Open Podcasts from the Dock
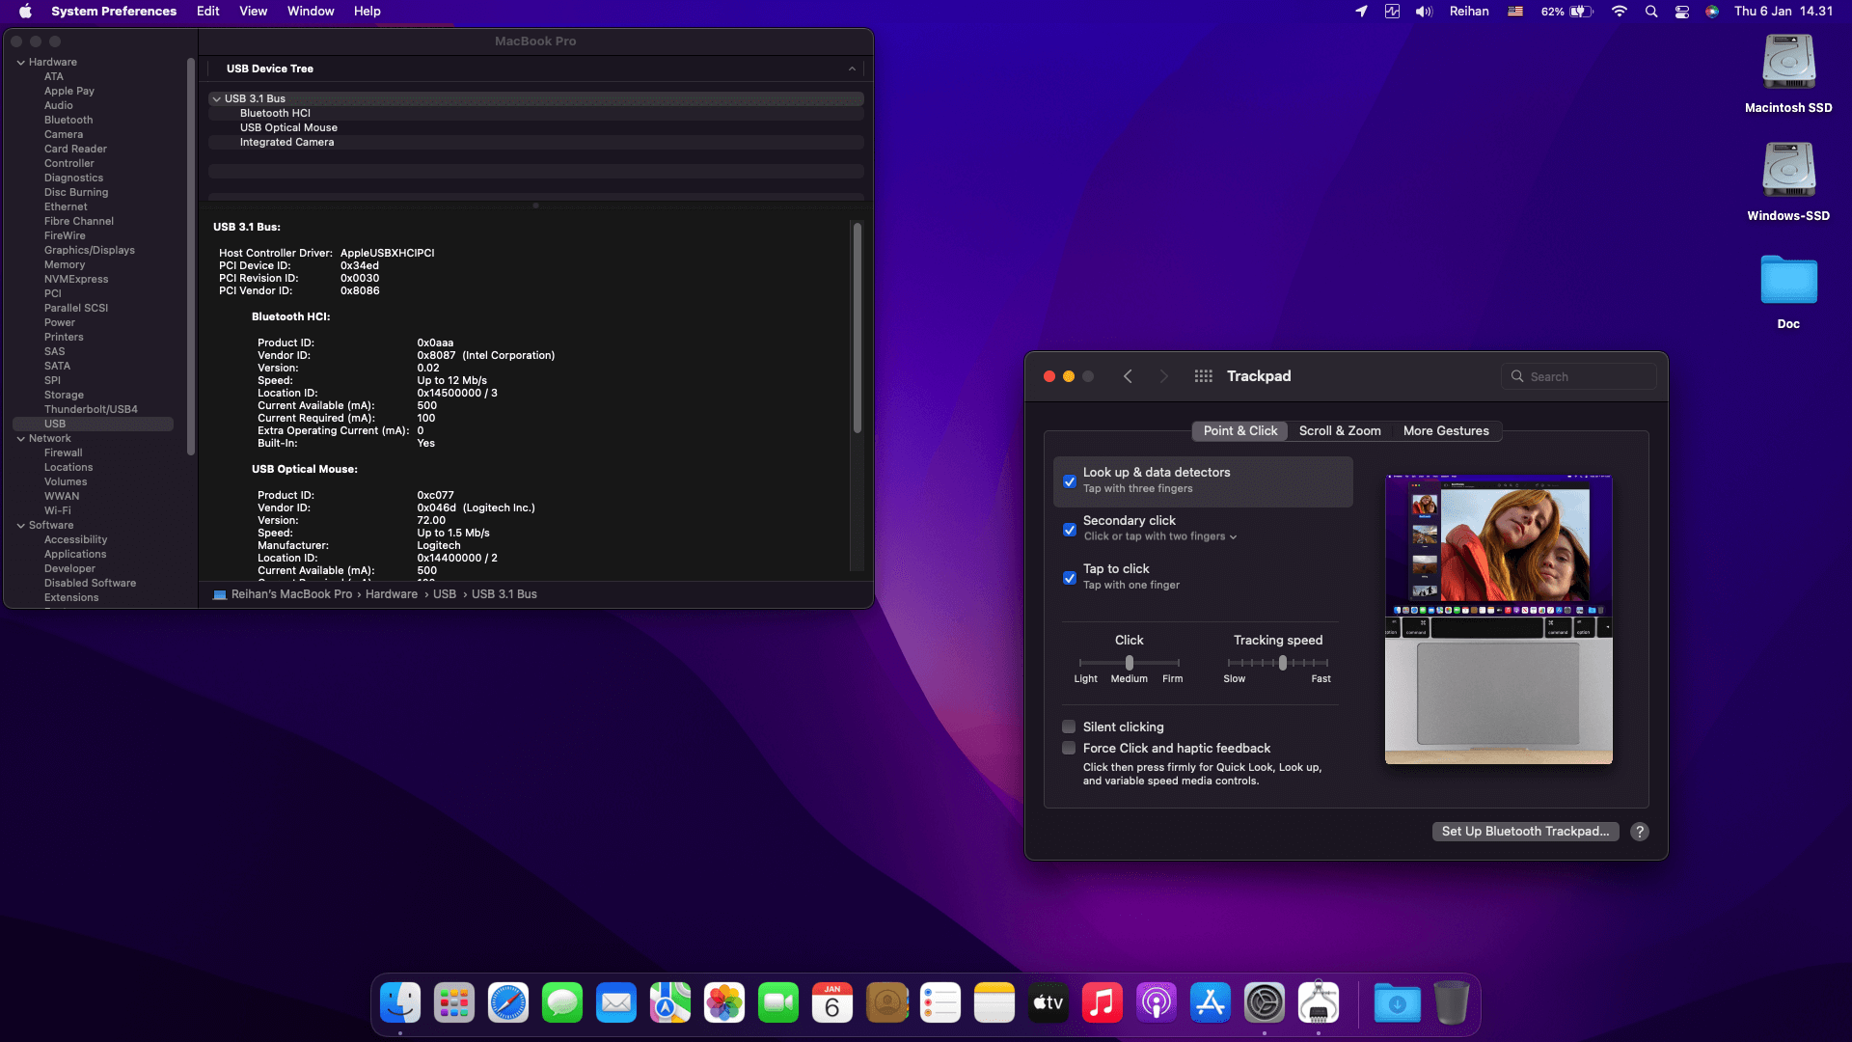Screen dimensions: 1852x1042 (1157, 1003)
